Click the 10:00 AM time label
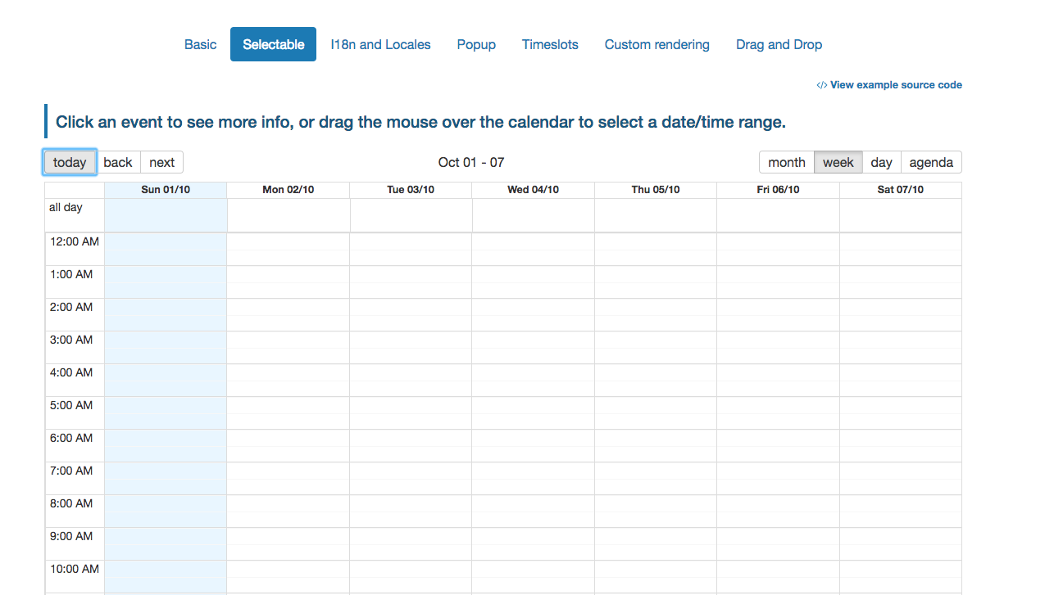Viewport: 1045px width, 595px height. pyautogui.click(x=75, y=569)
